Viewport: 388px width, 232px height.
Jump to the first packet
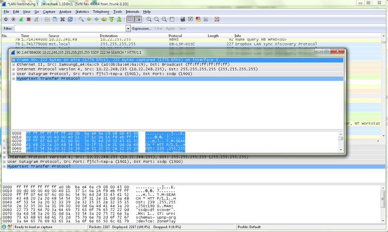[x=112, y=19]
